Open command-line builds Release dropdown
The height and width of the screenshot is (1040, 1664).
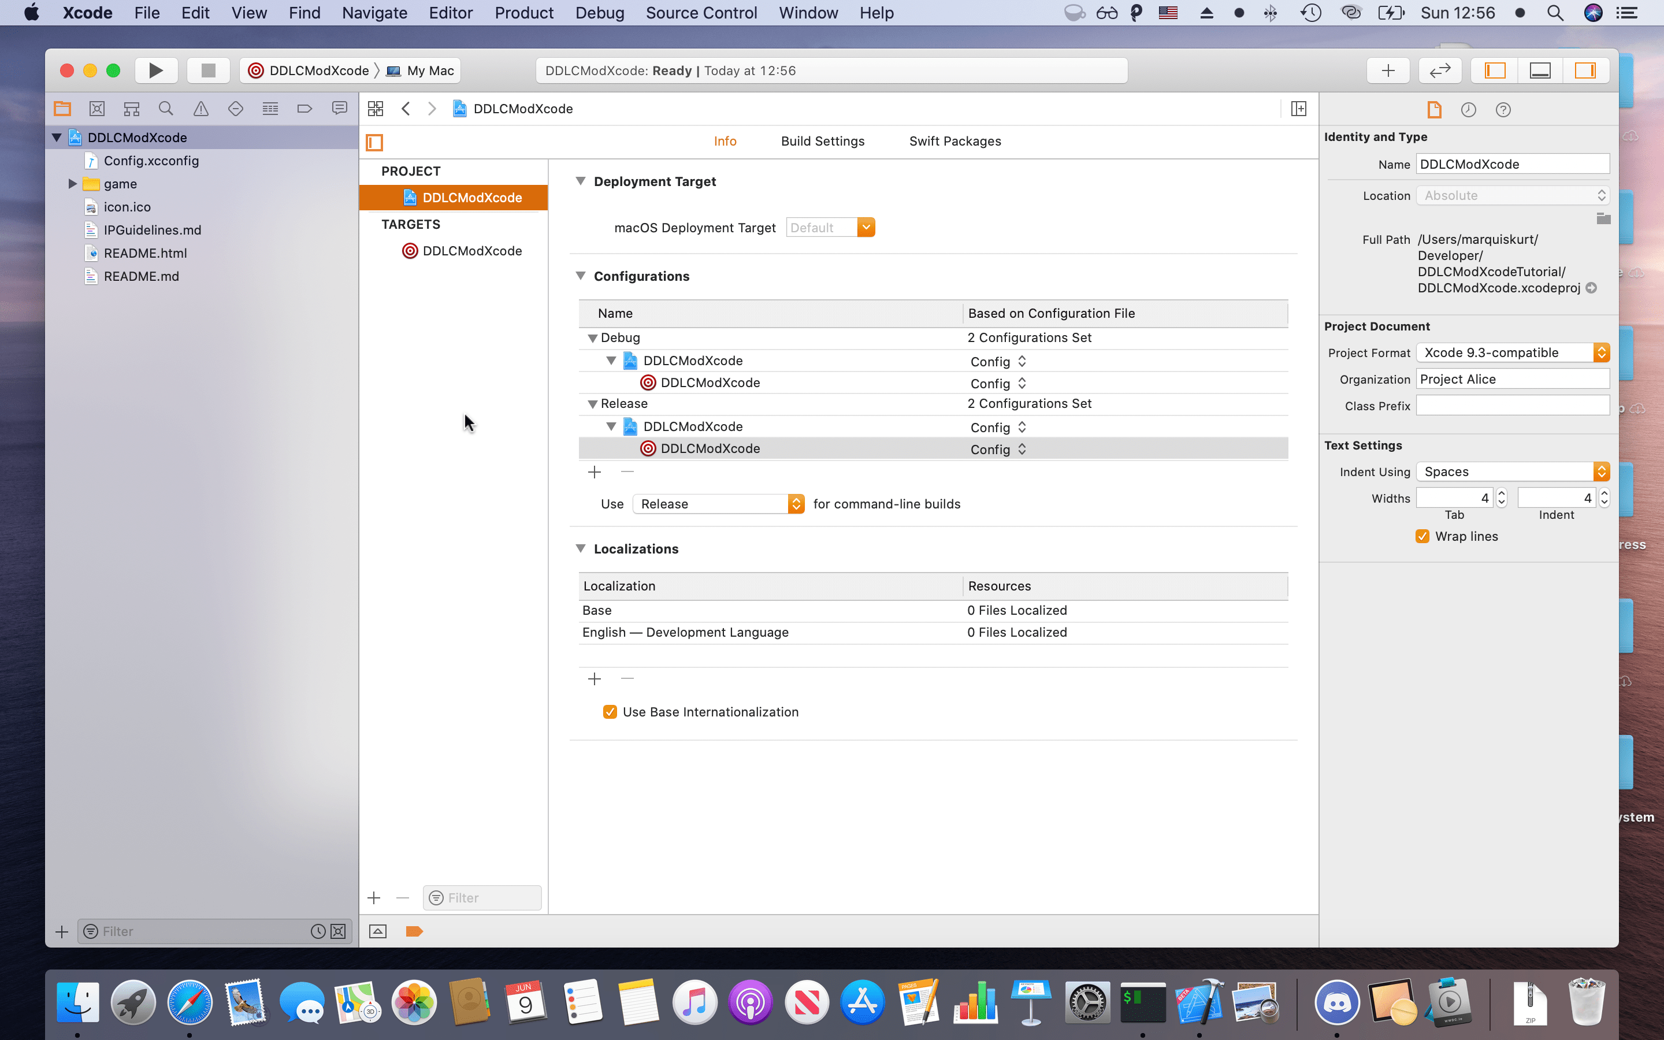pyautogui.click(x=718, y=504)
